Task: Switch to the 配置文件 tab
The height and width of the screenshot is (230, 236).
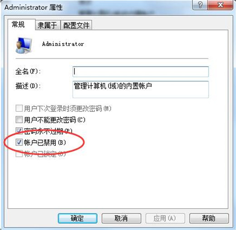Action: 76,25
